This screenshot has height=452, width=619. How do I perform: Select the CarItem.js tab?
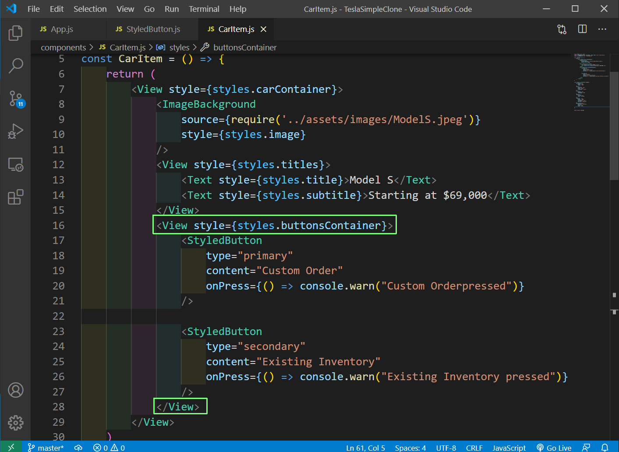coord(236,29)
